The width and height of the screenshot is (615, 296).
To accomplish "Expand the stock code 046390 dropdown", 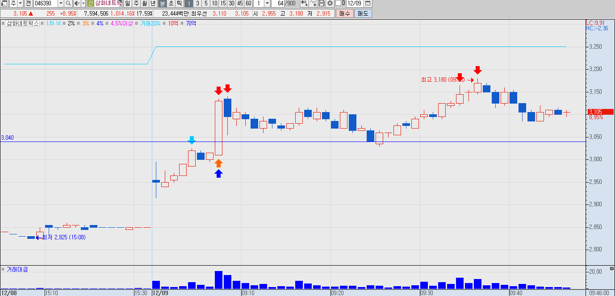I will 61,3.
